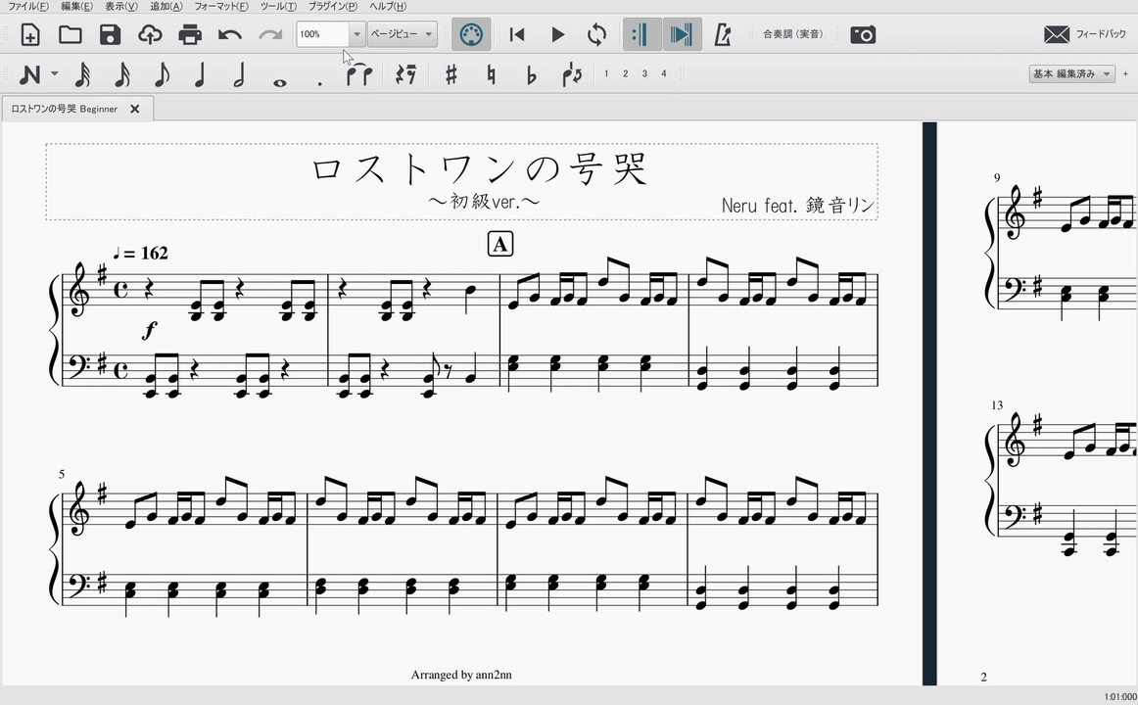
Task: Open プラグイン(P) menu
Action: (332, 6)
